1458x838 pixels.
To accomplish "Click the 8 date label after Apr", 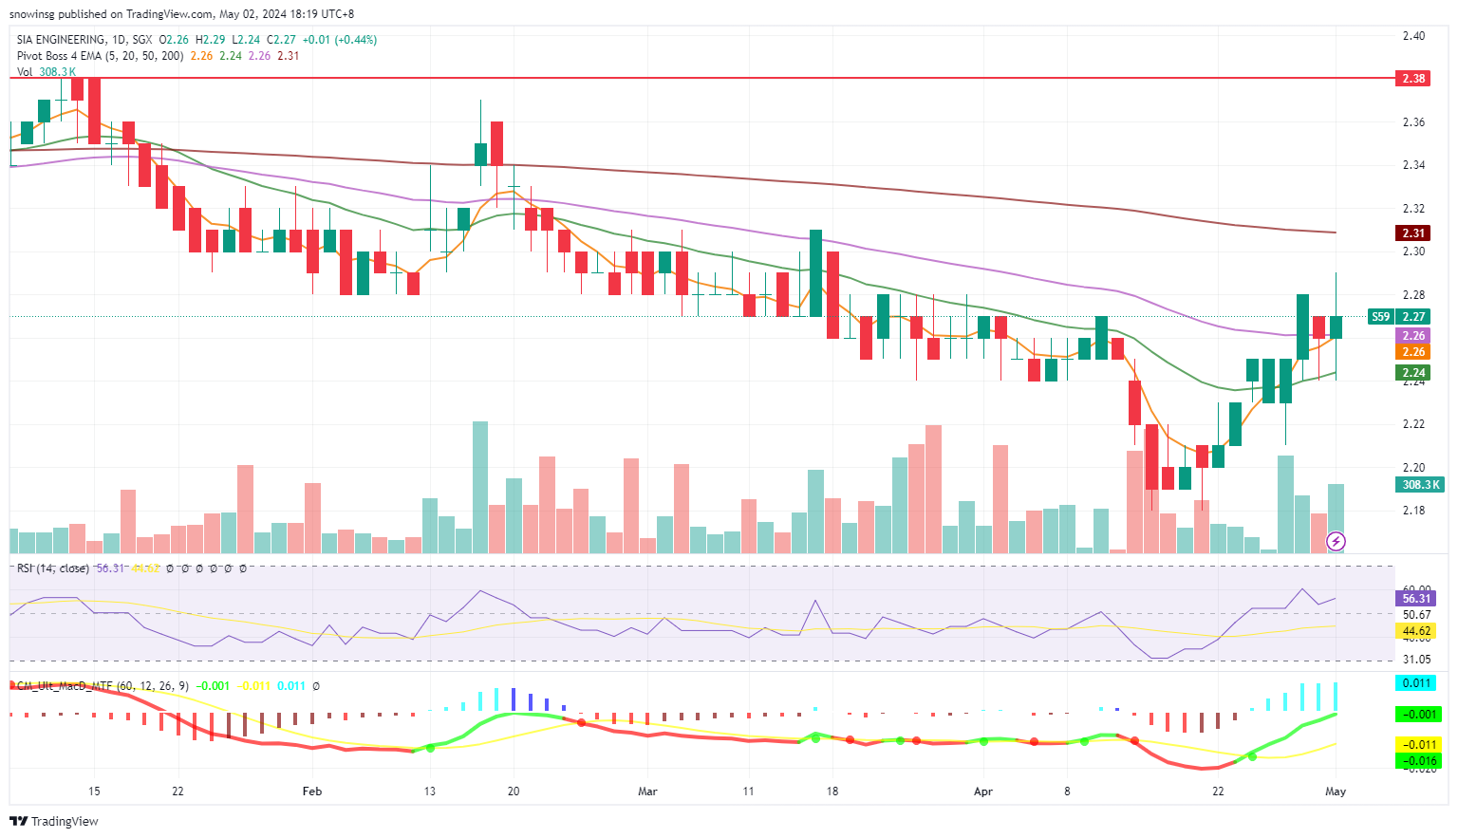I will [x=1067, y=791].
